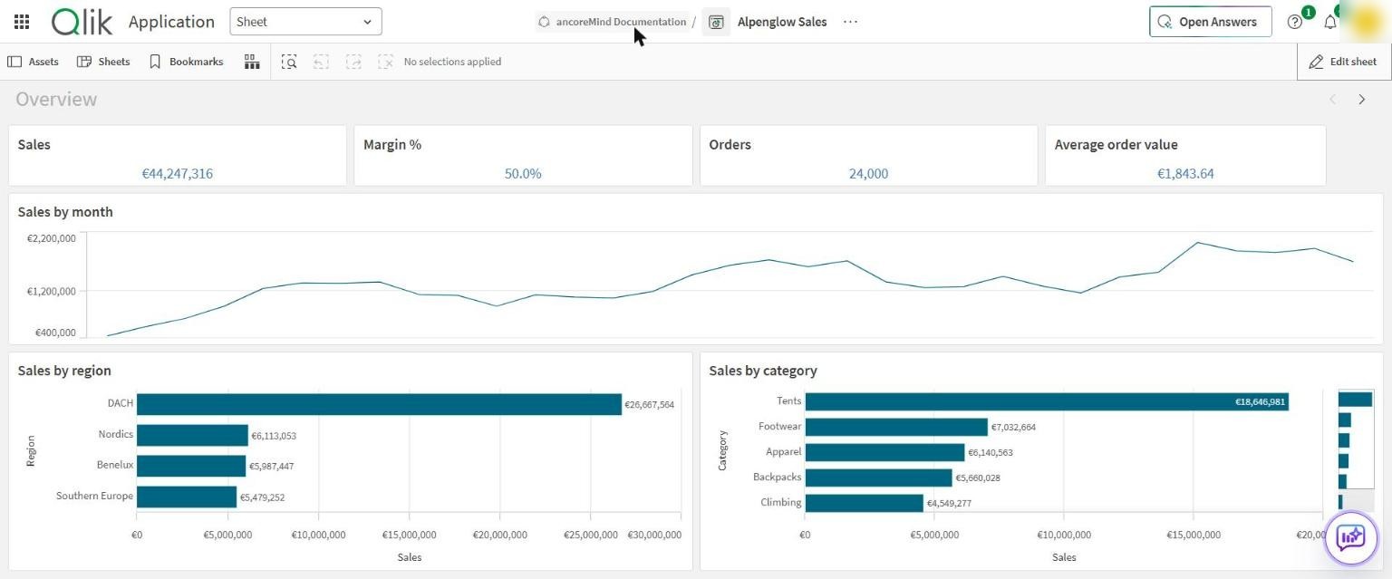
Task: Select the Alpenglow Sales app title
Action: tap(782, 22)
